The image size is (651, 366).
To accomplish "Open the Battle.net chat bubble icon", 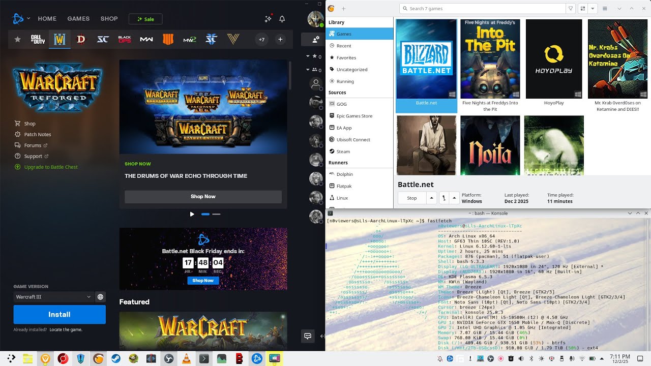I will point(308,336).
